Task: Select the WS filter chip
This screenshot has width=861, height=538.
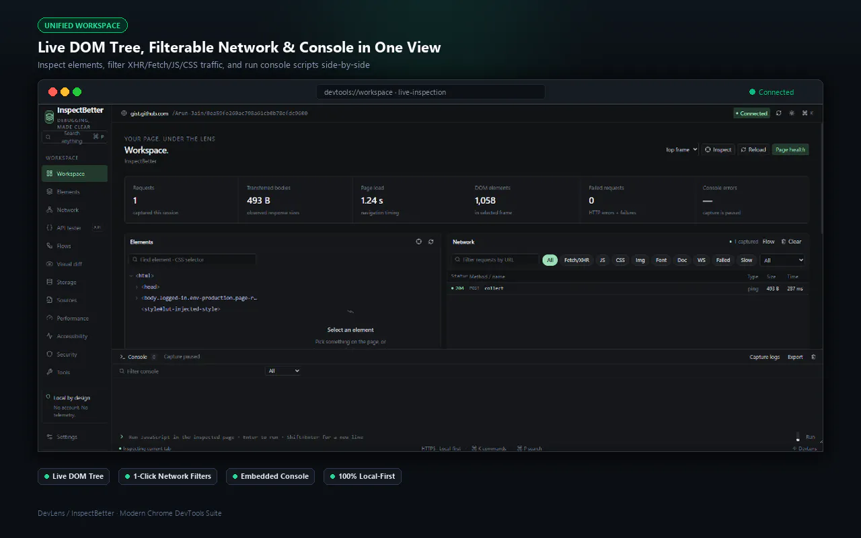Action: point(702,260)
